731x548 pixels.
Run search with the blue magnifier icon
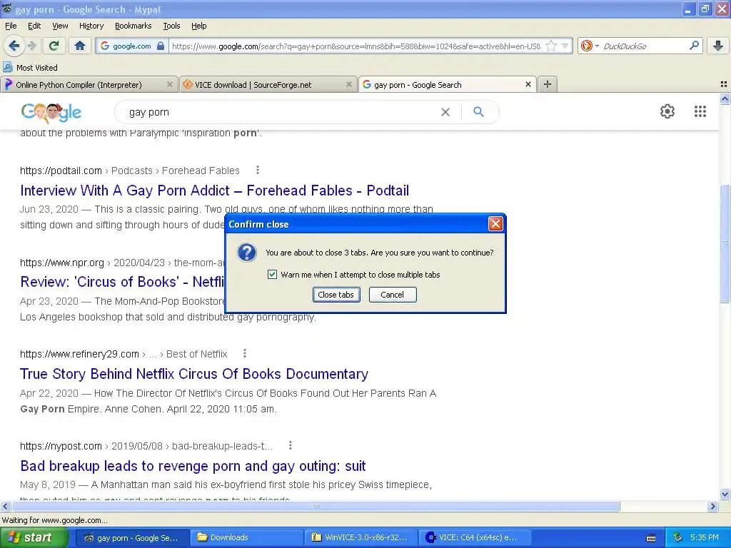[x=478, y=112]
